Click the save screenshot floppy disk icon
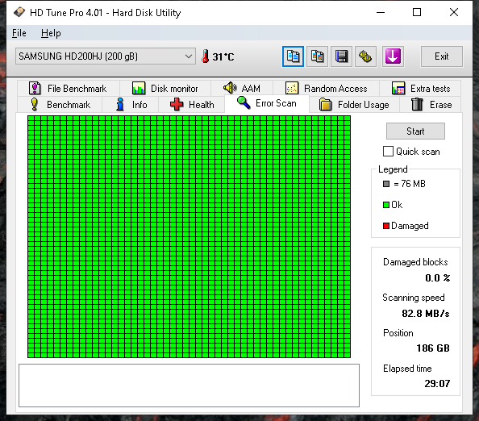This screenshot has width=479, height=421. [341, 56]
